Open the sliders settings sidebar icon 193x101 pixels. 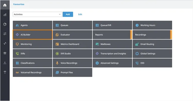point(5,34)
